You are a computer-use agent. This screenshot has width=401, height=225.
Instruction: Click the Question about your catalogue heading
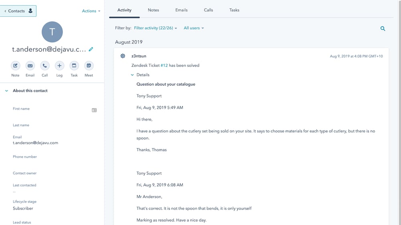click(x=166, y=84)
